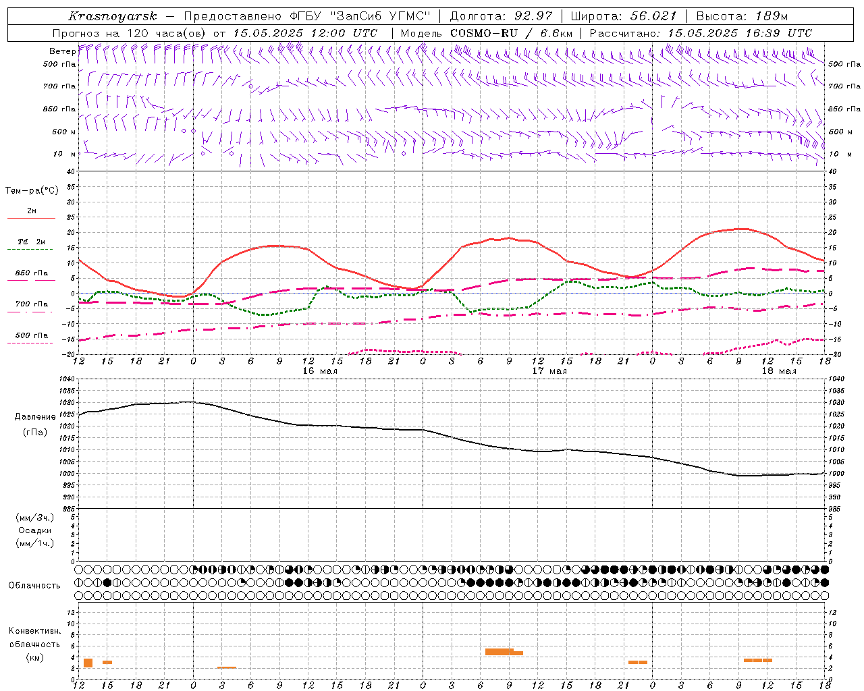Click the left-side '1040' pressure axis value
Screen dimensions: 864x691
[x=67, y=379]
